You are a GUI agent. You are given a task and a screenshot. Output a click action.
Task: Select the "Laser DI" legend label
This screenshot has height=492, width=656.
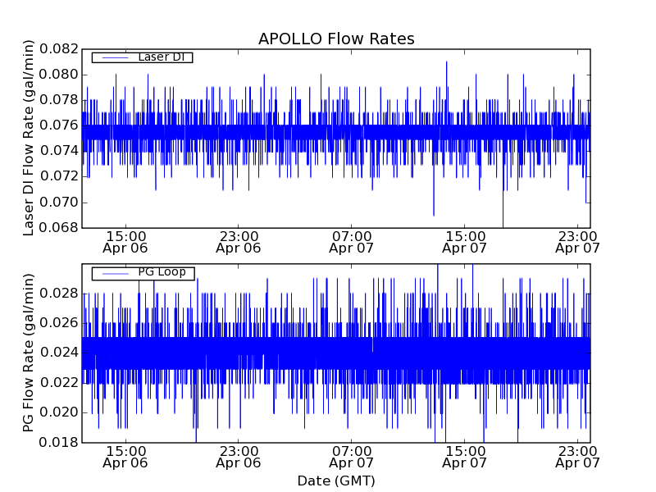click(162, 57)
